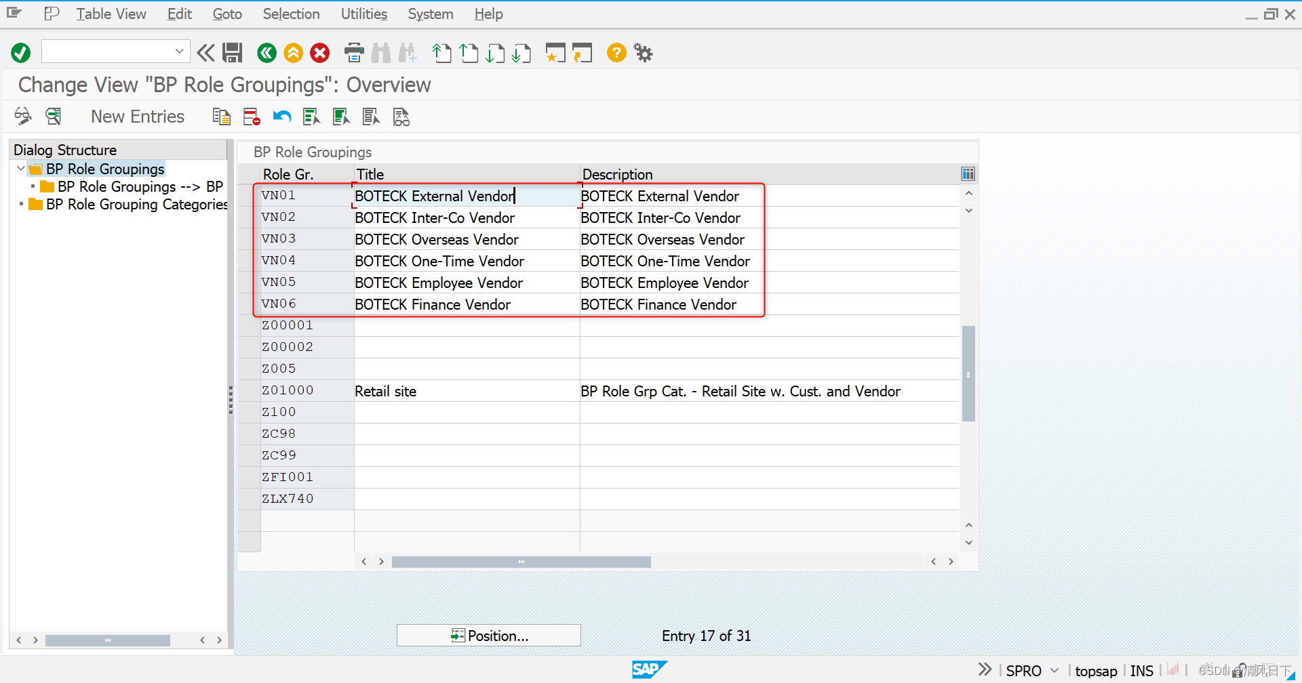The image size is (1302, 683).
Task: Click the Description field for VN06
Action: (x=770, y=304)
